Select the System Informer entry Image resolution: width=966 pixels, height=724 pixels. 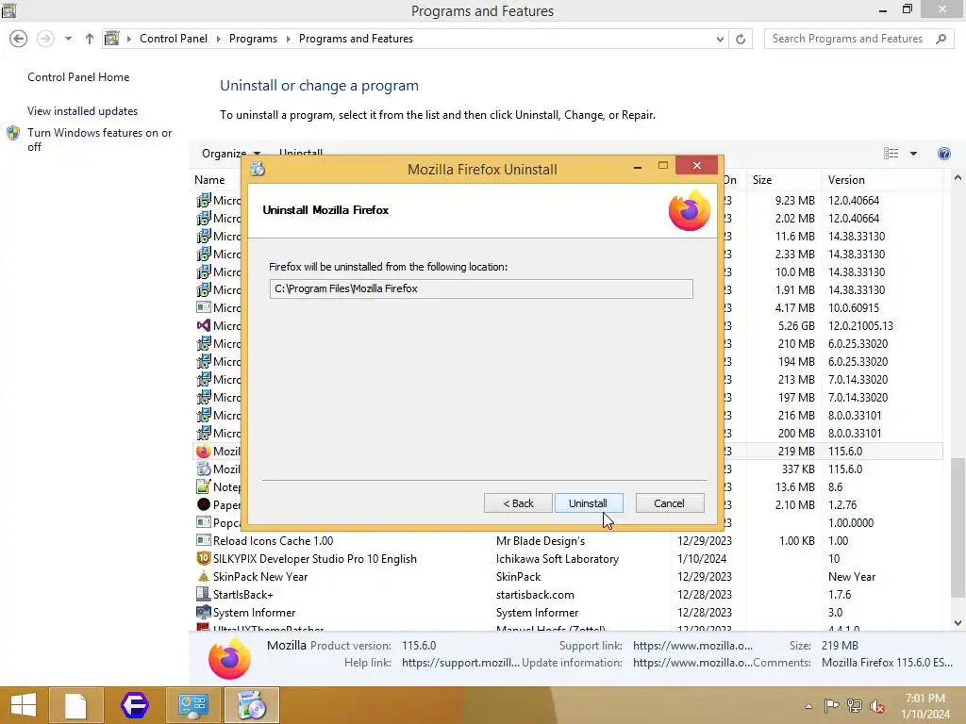point(567,612)
